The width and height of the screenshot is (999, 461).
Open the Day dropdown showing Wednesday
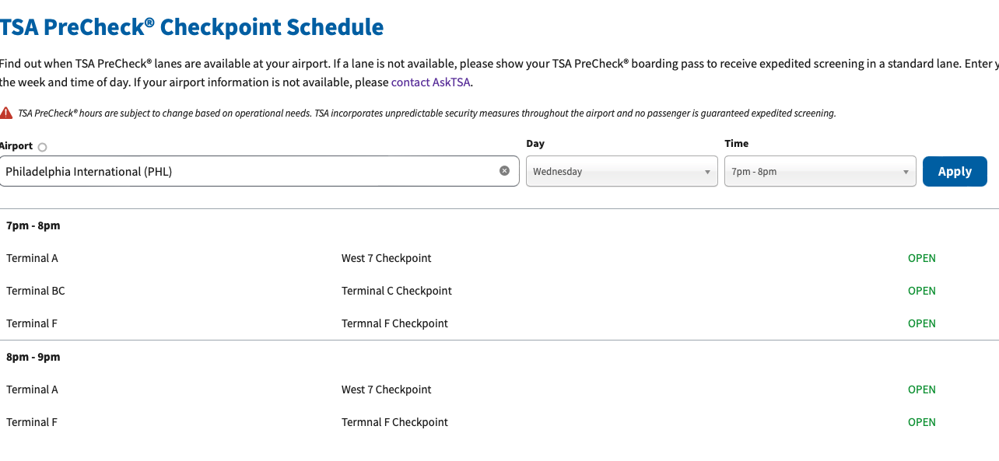(x=622, y=172)
